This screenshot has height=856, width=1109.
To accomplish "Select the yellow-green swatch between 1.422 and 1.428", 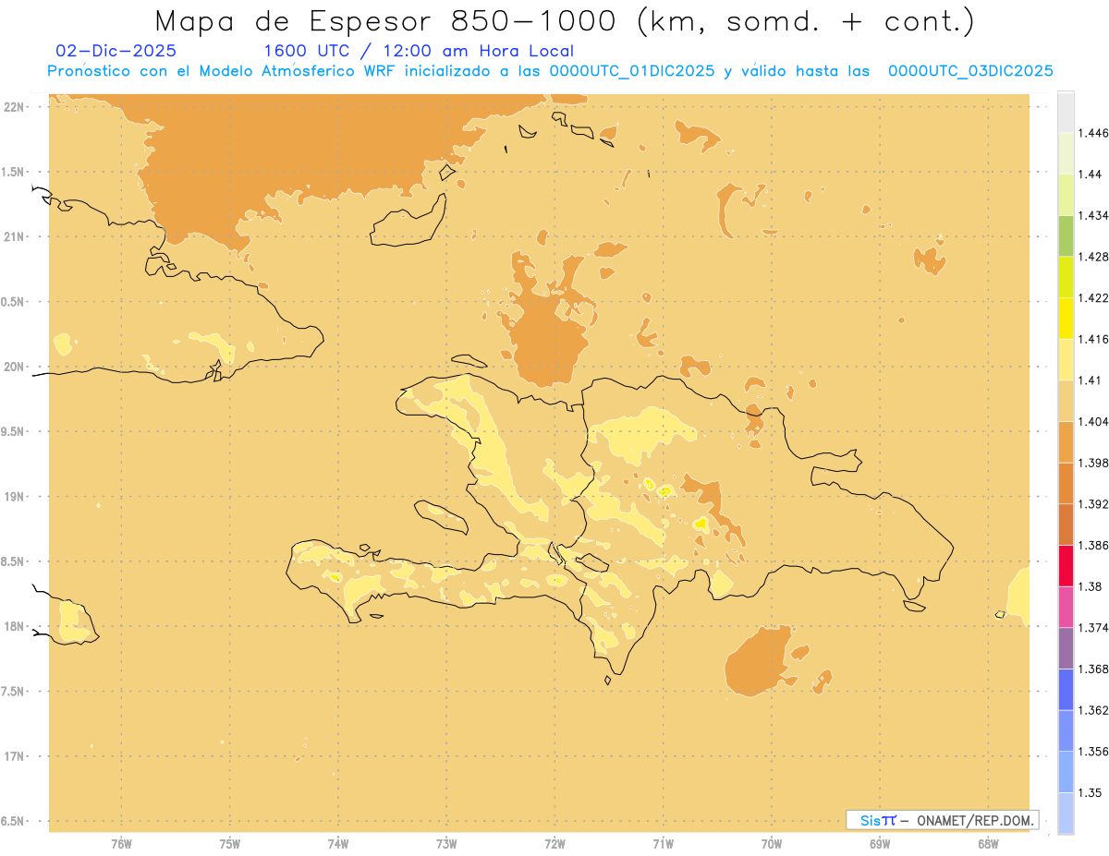I will tap(1066, 277).
